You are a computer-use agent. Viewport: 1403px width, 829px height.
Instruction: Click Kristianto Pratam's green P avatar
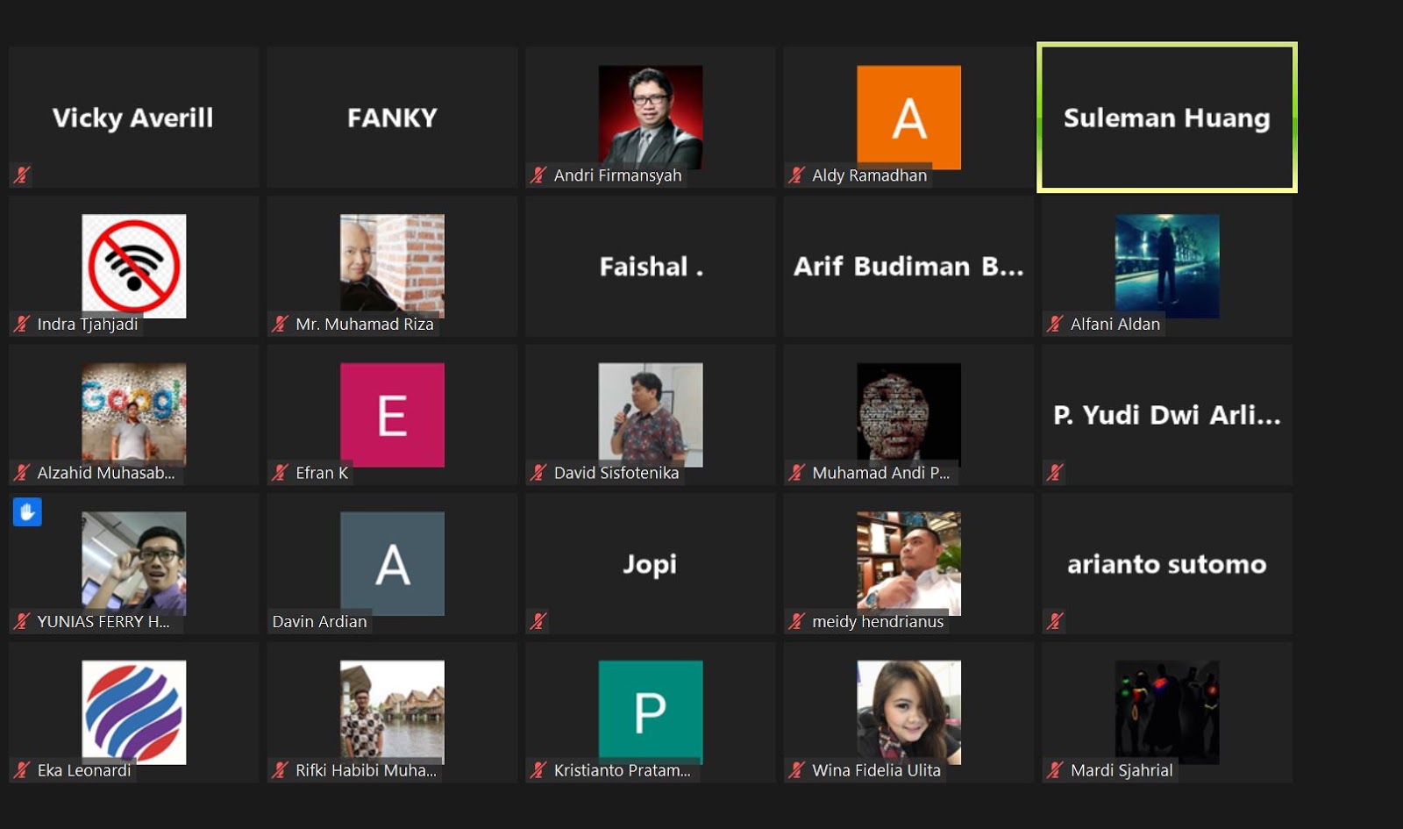[x=651, y=710]
